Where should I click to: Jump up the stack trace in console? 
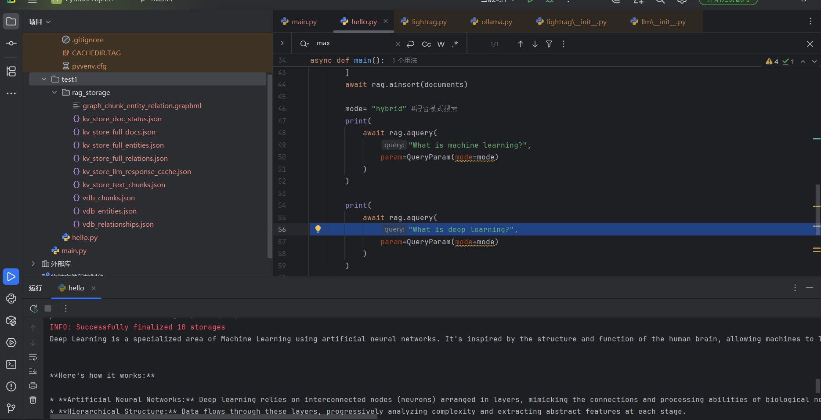pyautogui.click(x=33, y=328)
